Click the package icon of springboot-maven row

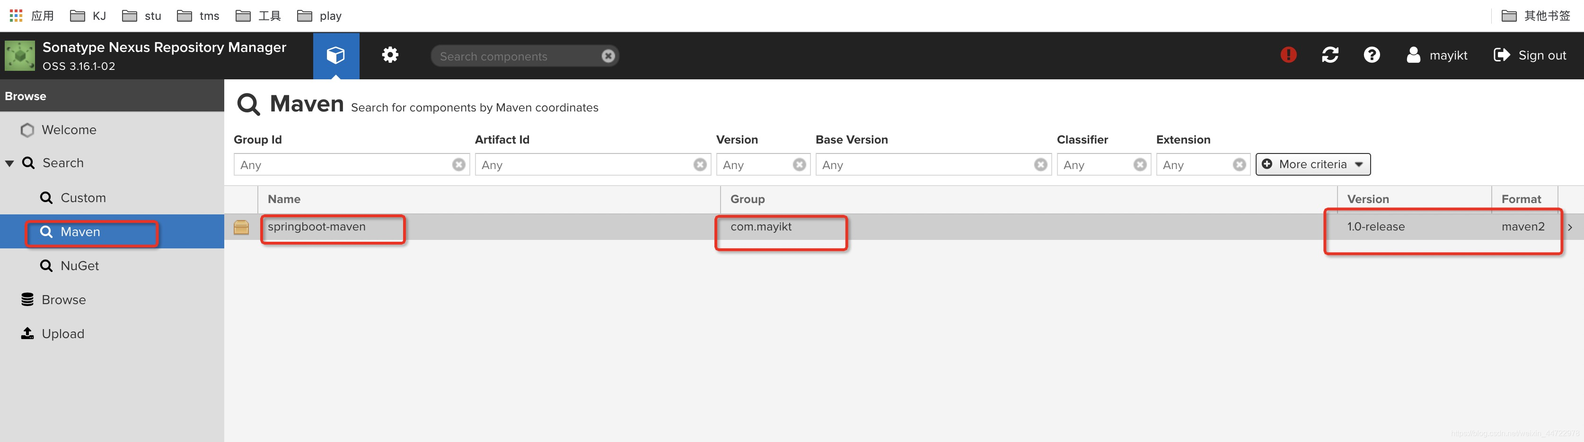[x=241, y=228]
